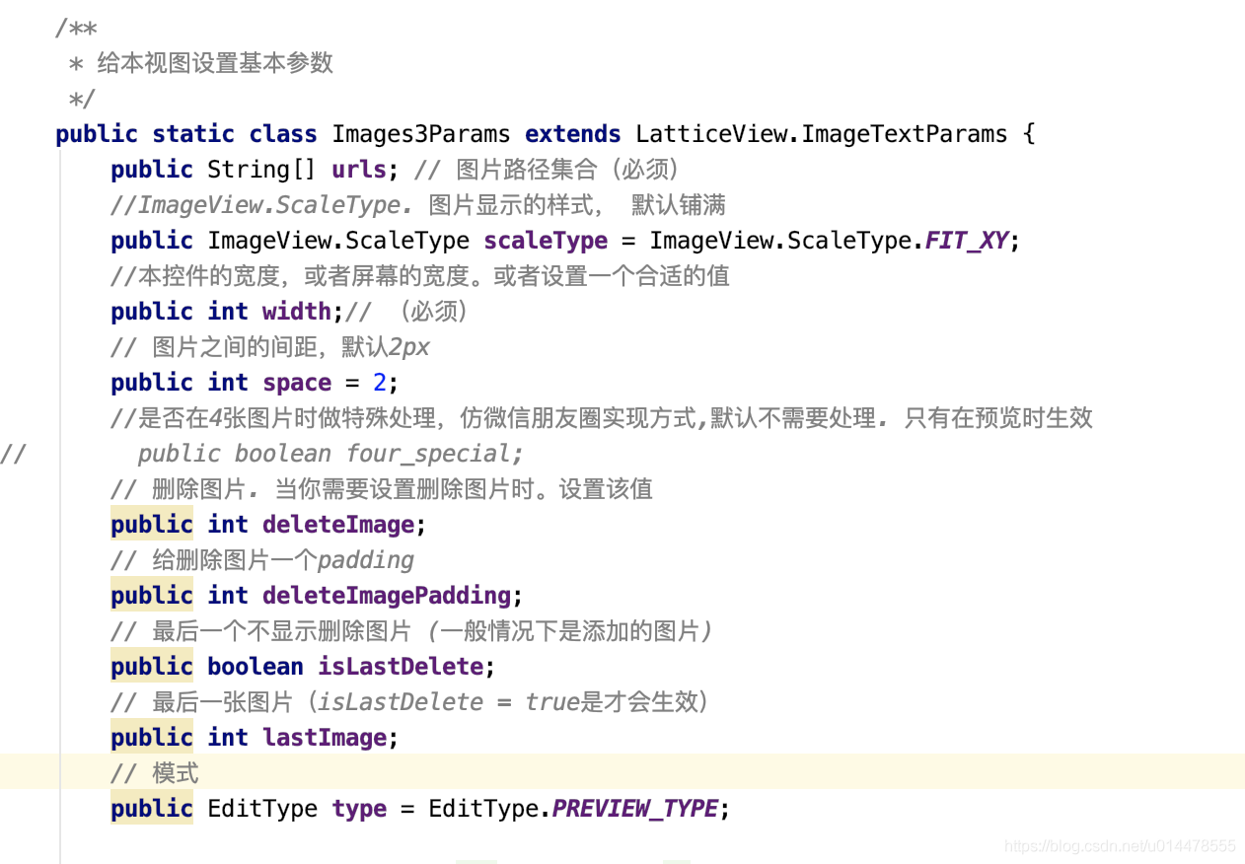Click the scaleType field name
Screen dimensions: 1245x864
pos(546,241)
